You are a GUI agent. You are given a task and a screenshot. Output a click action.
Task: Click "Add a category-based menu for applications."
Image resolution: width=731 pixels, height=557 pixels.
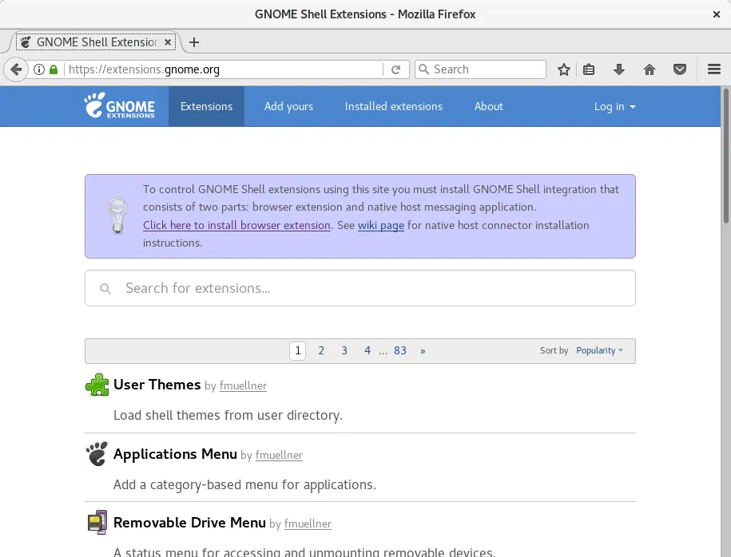244,484
